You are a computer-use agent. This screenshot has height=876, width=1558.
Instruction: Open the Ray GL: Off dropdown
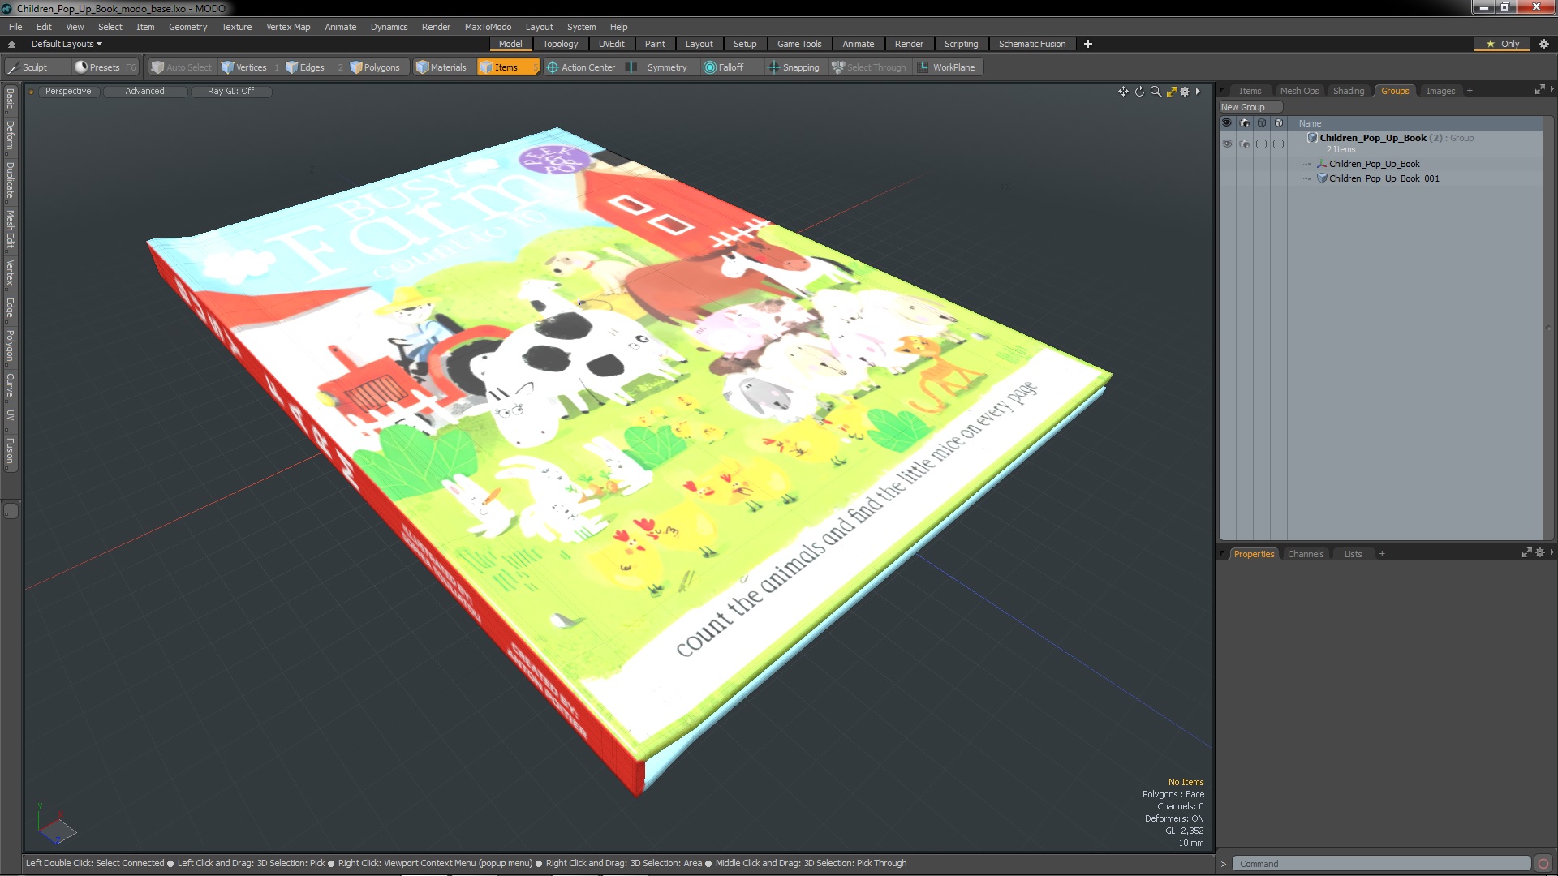(x=230, y=92)
